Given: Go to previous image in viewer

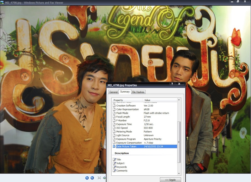Looking at the screenshot, I should pyautogui.click(x=87, y=178).
